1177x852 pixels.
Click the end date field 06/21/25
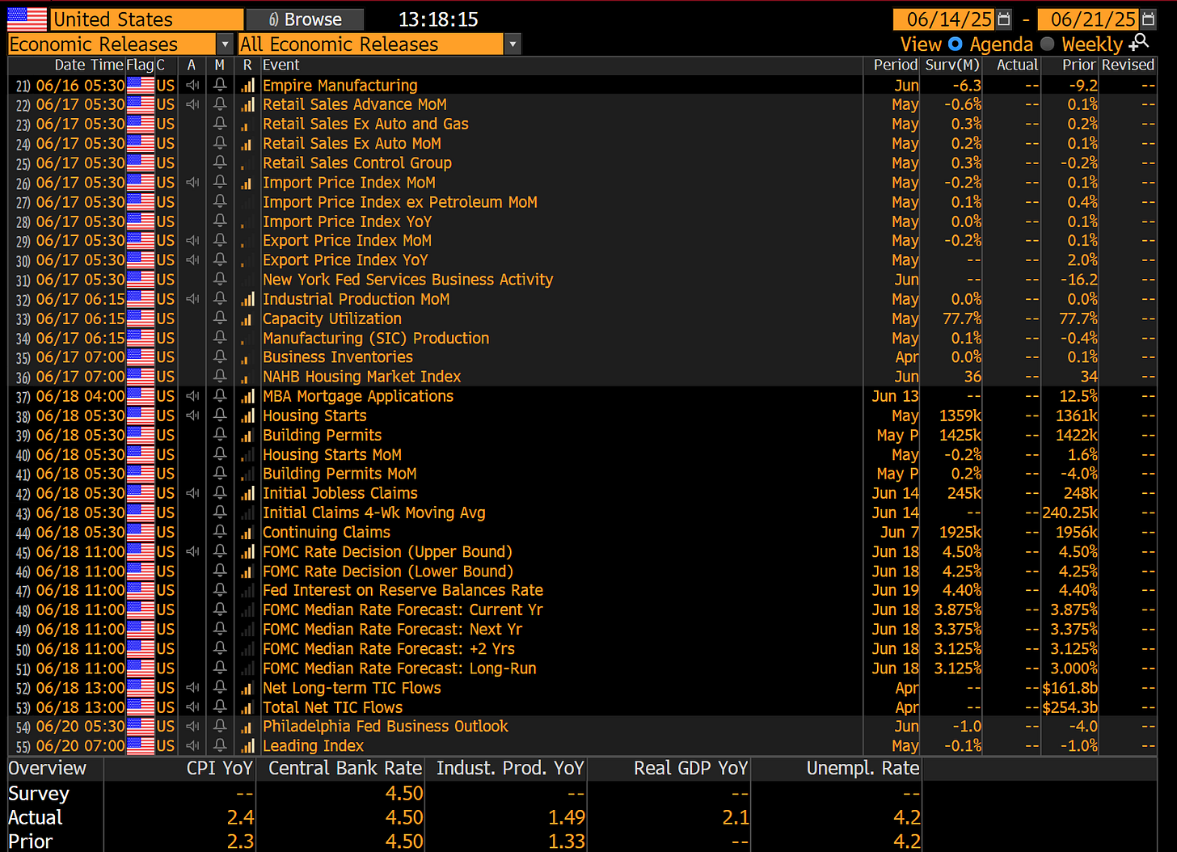1090,19
